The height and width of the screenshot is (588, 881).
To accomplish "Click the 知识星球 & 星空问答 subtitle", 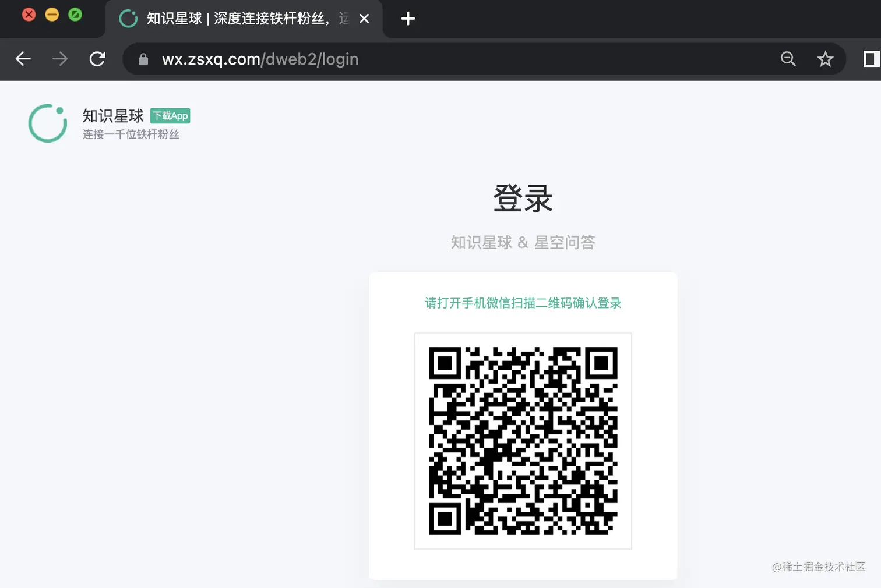I will (523, 242).
